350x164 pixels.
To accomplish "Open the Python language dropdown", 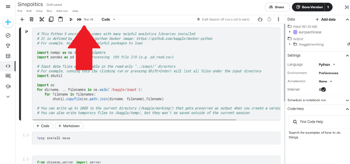I will [327, 65].
